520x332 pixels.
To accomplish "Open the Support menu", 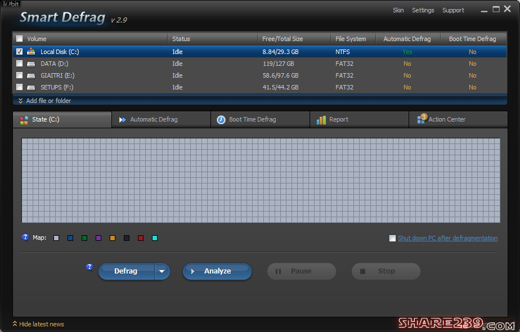I will pos(453,10).
